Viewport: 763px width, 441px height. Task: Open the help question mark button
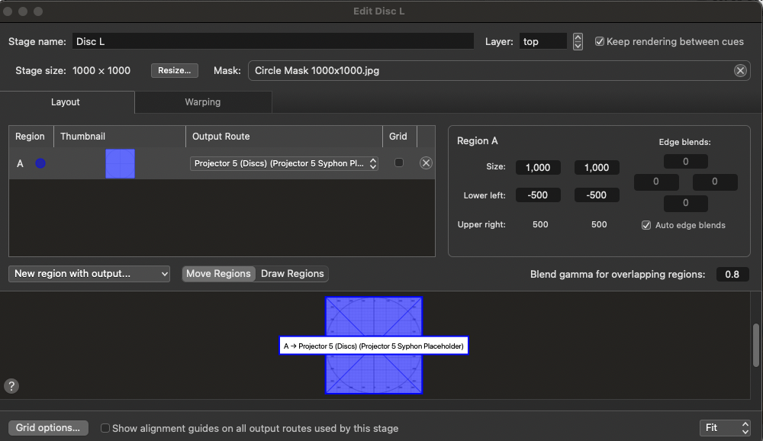[11, 386]
